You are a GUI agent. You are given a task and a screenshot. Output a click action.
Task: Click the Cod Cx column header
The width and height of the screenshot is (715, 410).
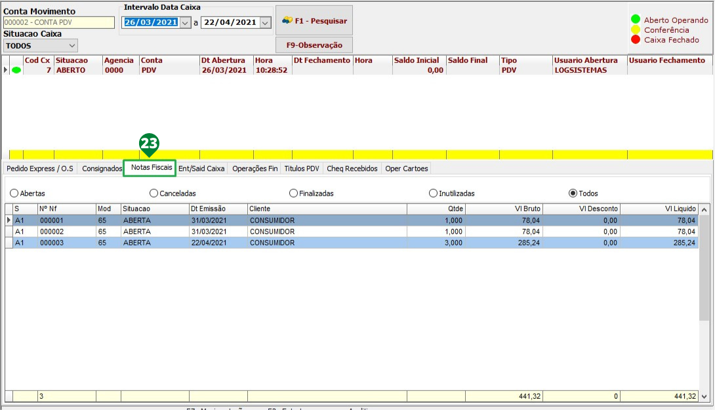point(38,60)
